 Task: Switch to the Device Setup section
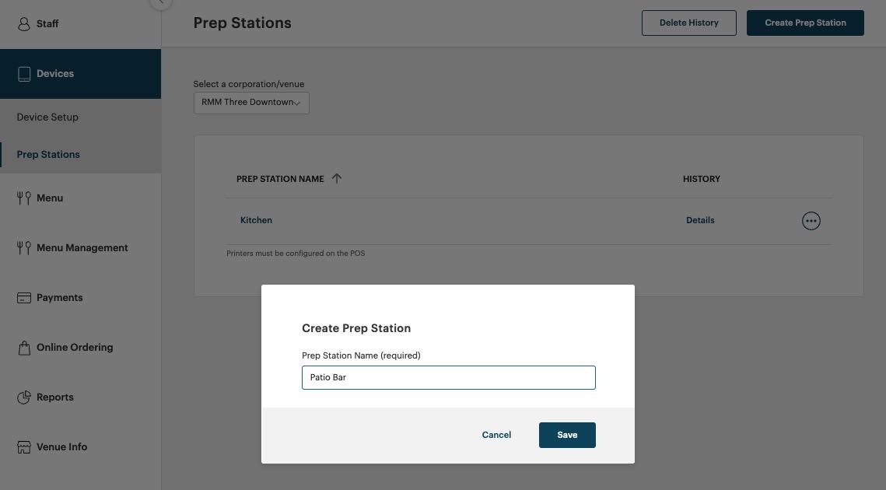tap(47, 117)
